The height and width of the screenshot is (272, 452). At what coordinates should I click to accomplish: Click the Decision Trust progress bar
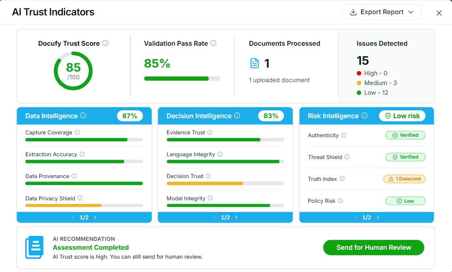coord(225,183)
